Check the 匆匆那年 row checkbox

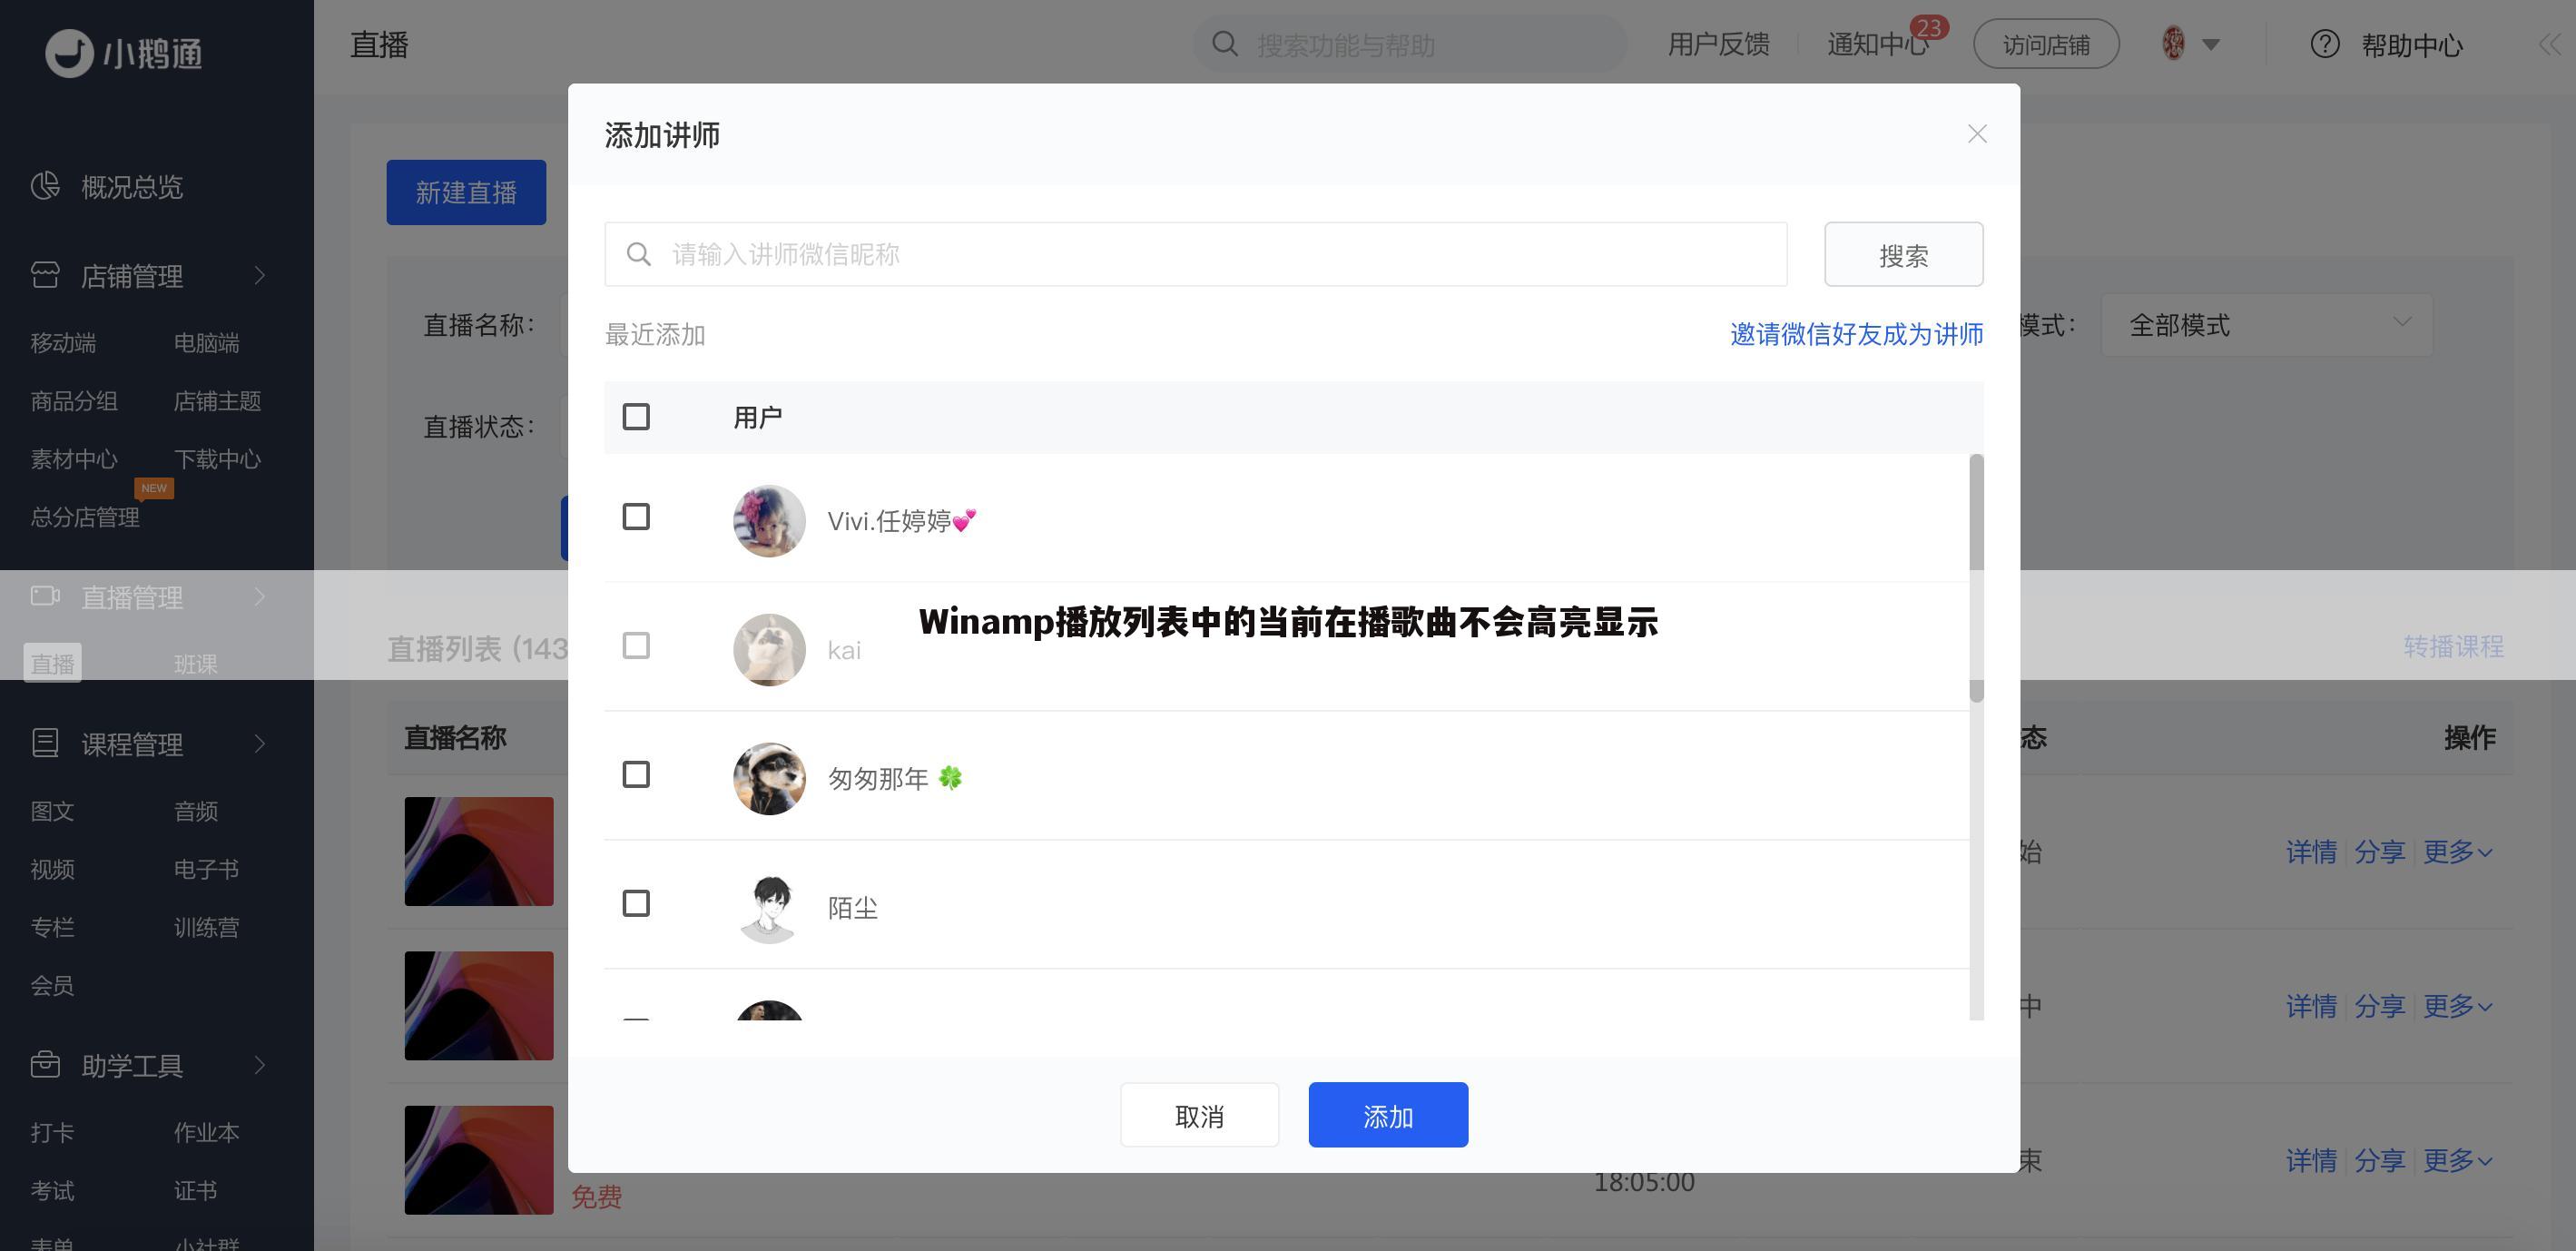636,775
